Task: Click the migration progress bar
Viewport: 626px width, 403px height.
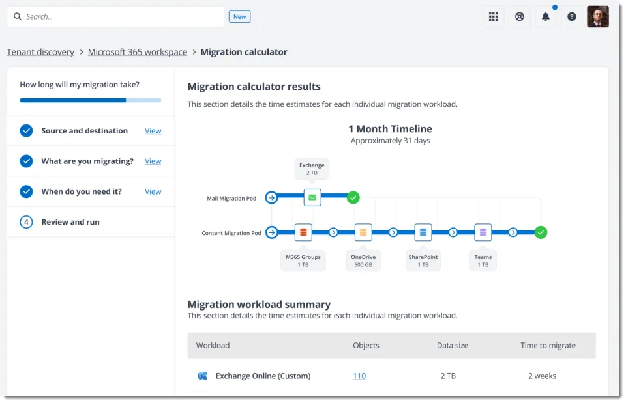Action: (90, 100)
